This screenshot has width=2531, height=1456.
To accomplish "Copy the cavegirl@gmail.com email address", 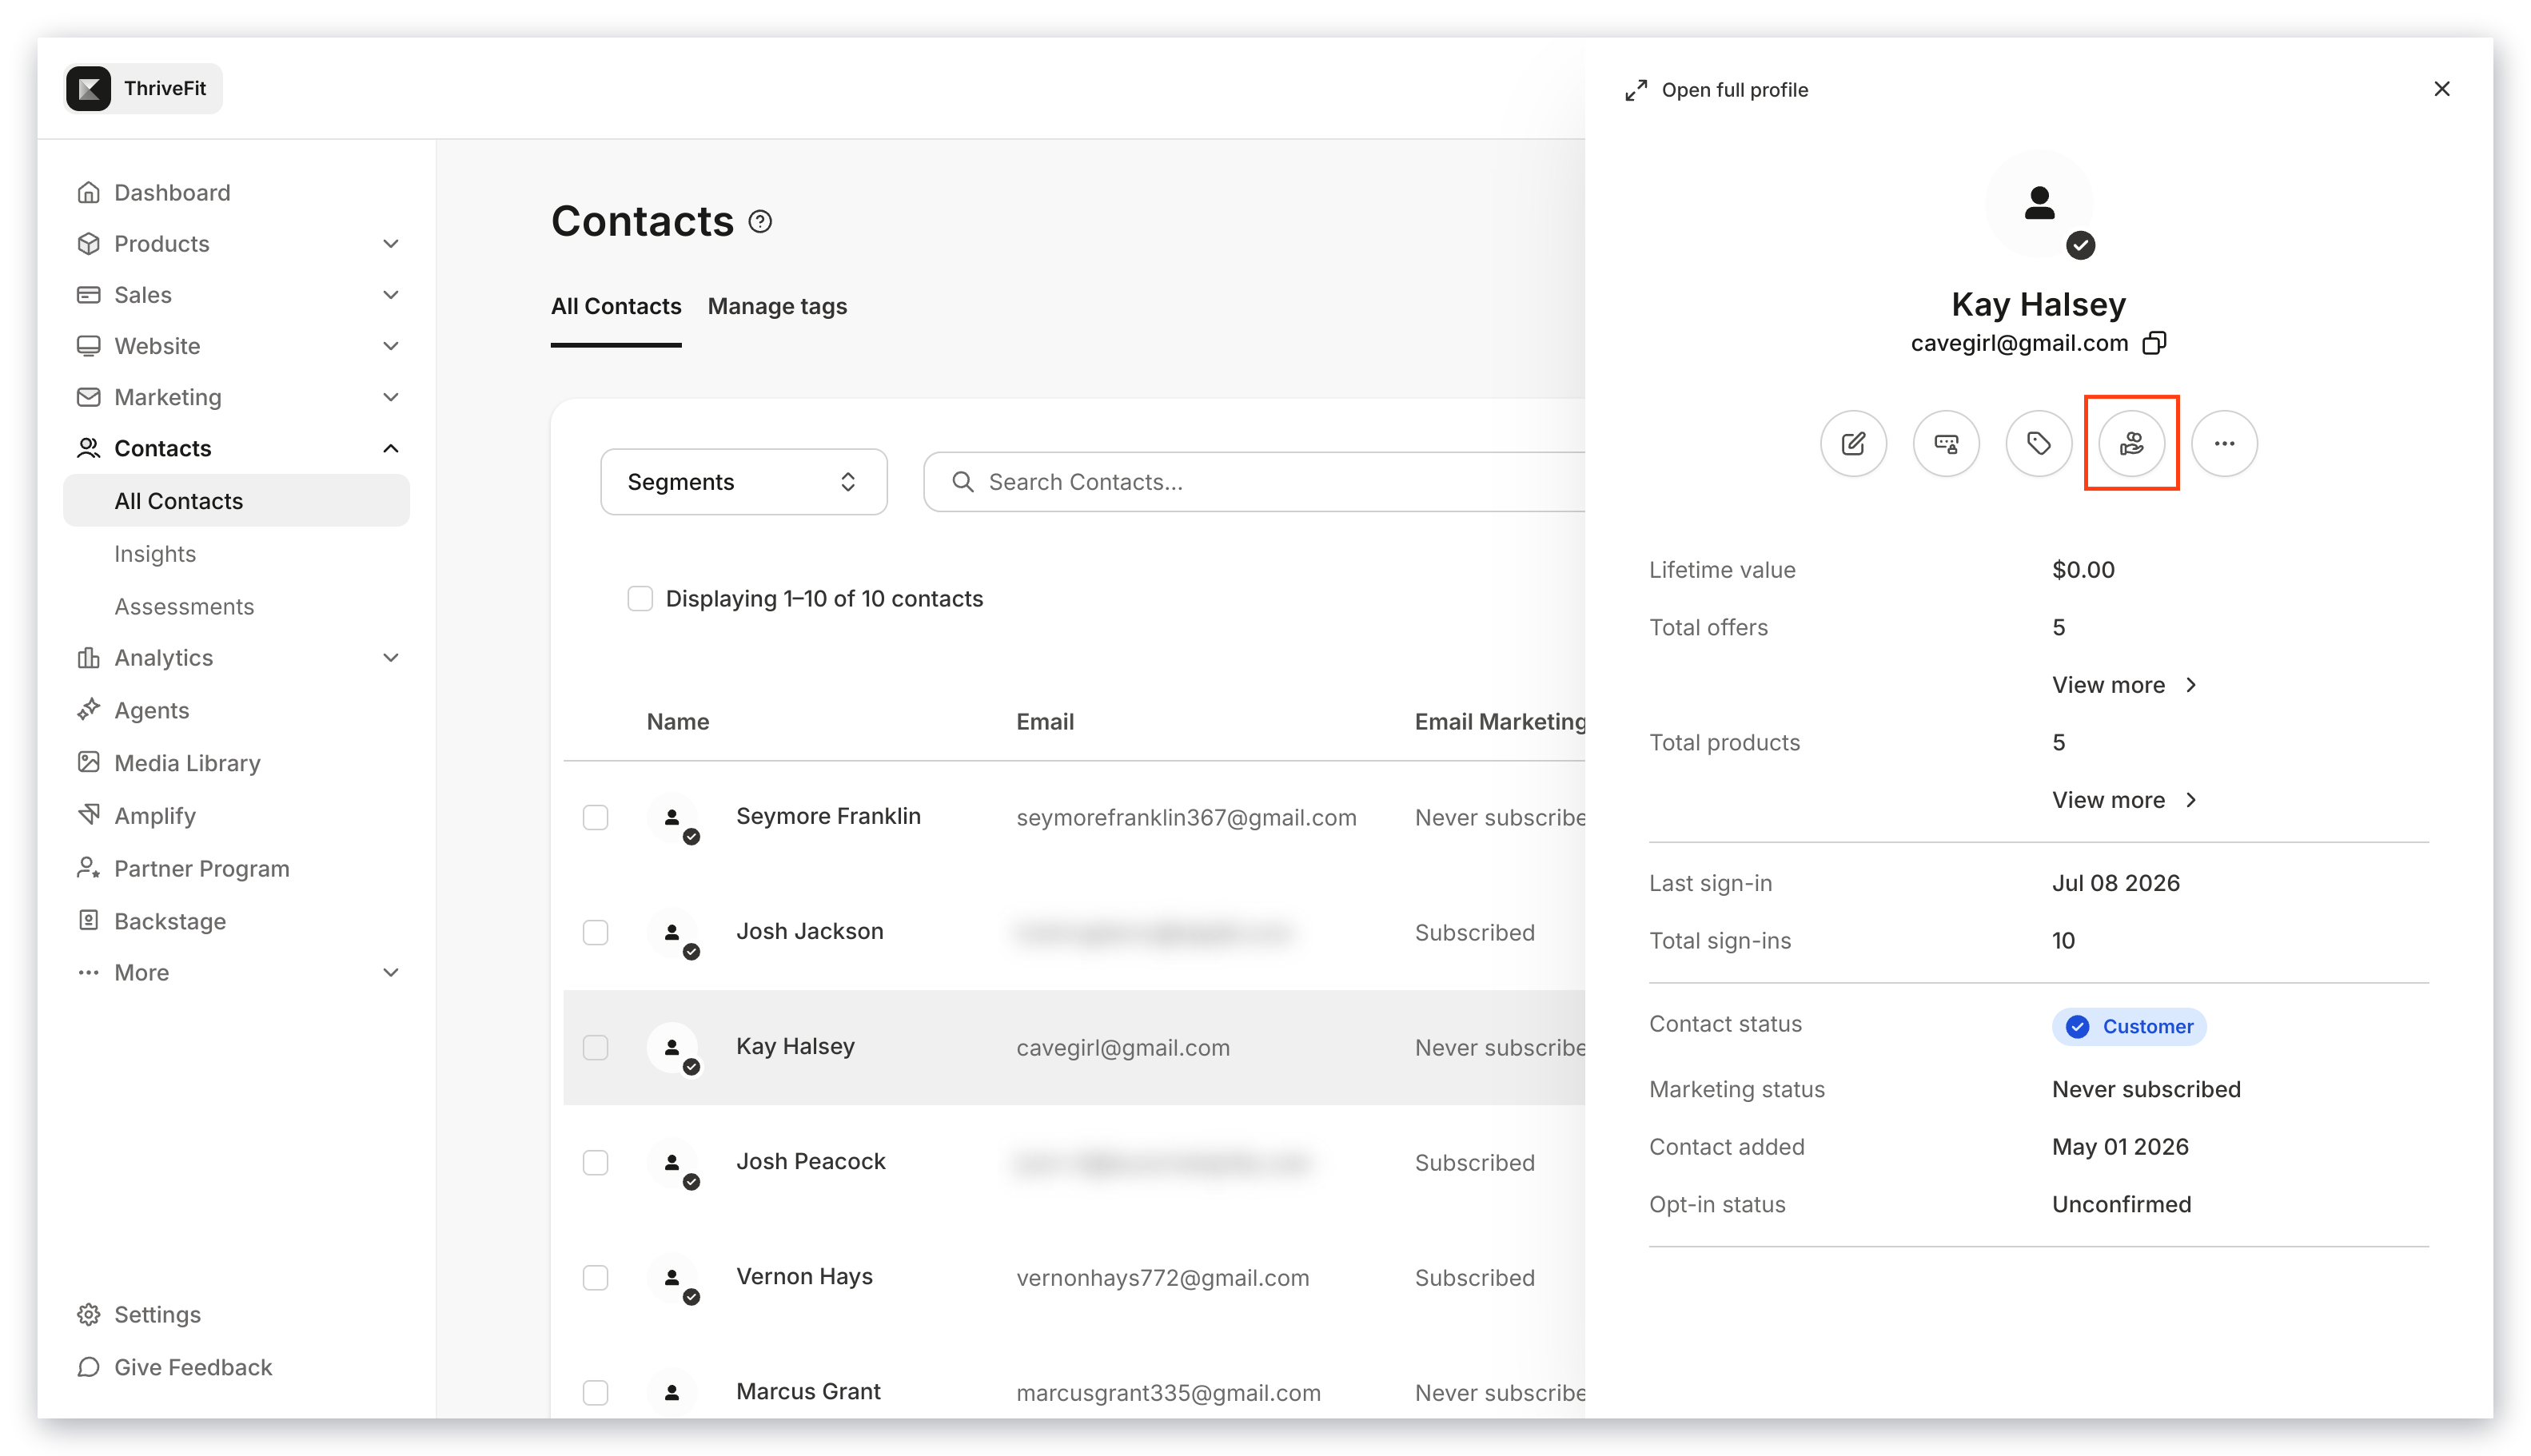I will tap(2154, 343).
